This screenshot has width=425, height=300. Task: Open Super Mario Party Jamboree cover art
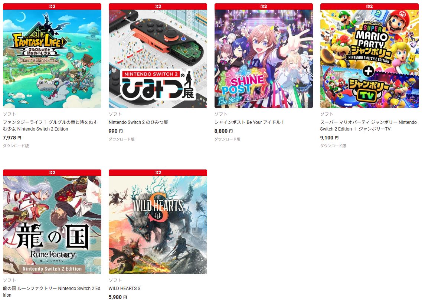coord(369,59)
